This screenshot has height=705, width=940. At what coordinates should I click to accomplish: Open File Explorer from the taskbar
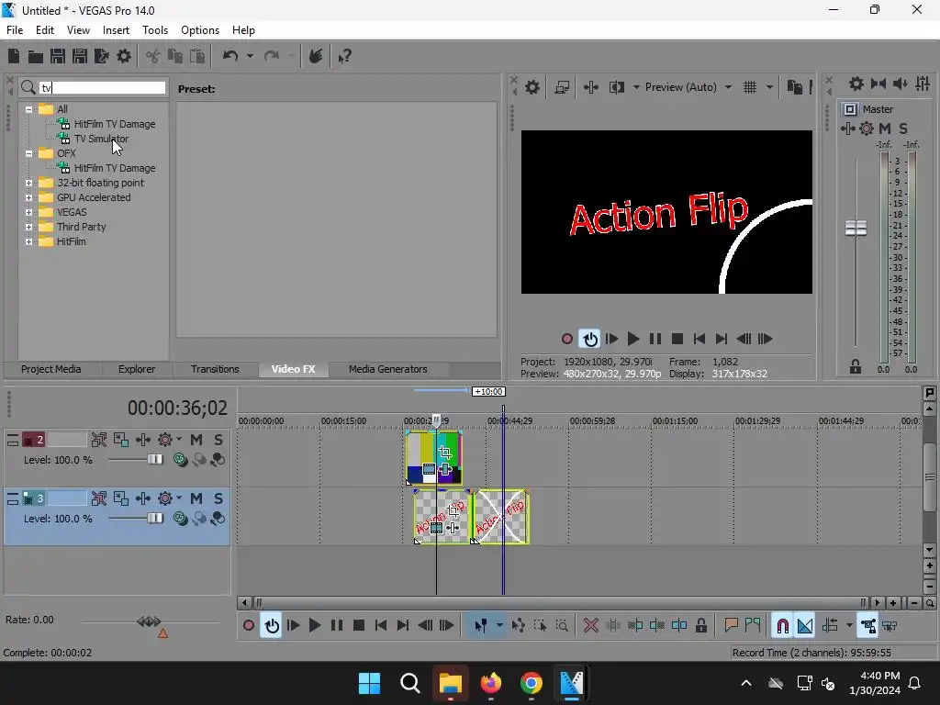tap(450, 683)
